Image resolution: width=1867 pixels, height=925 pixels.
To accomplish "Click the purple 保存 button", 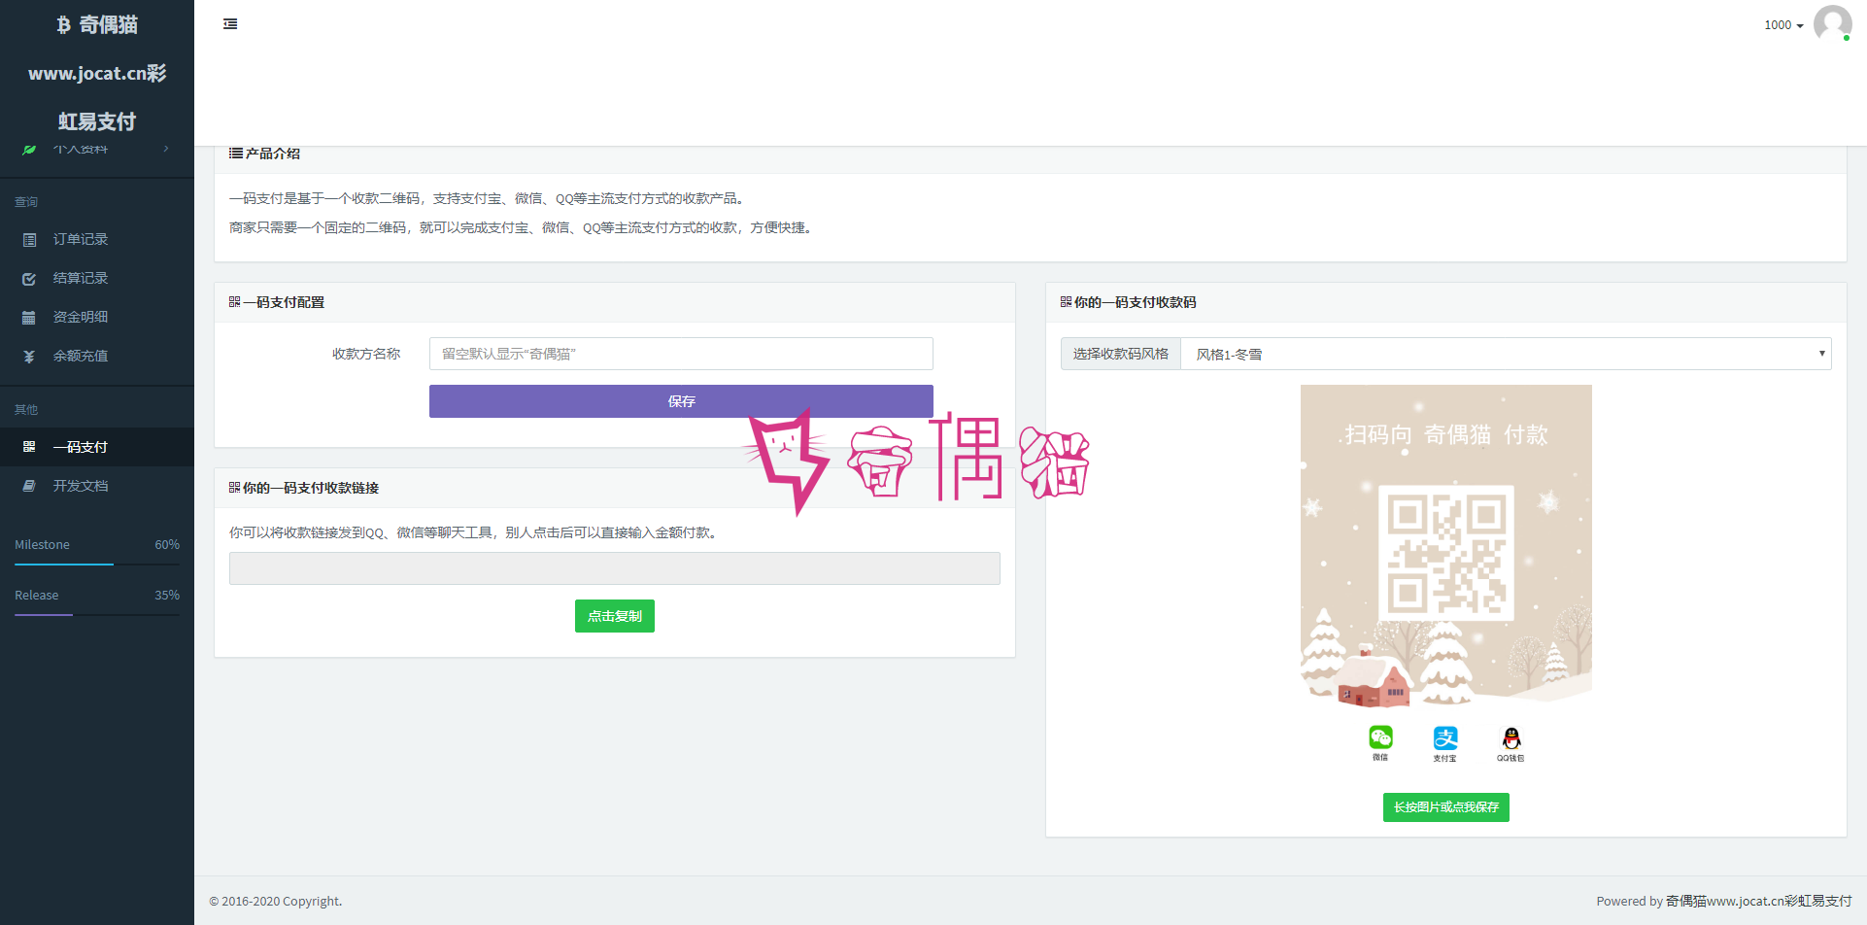I will tap(681, 401).
